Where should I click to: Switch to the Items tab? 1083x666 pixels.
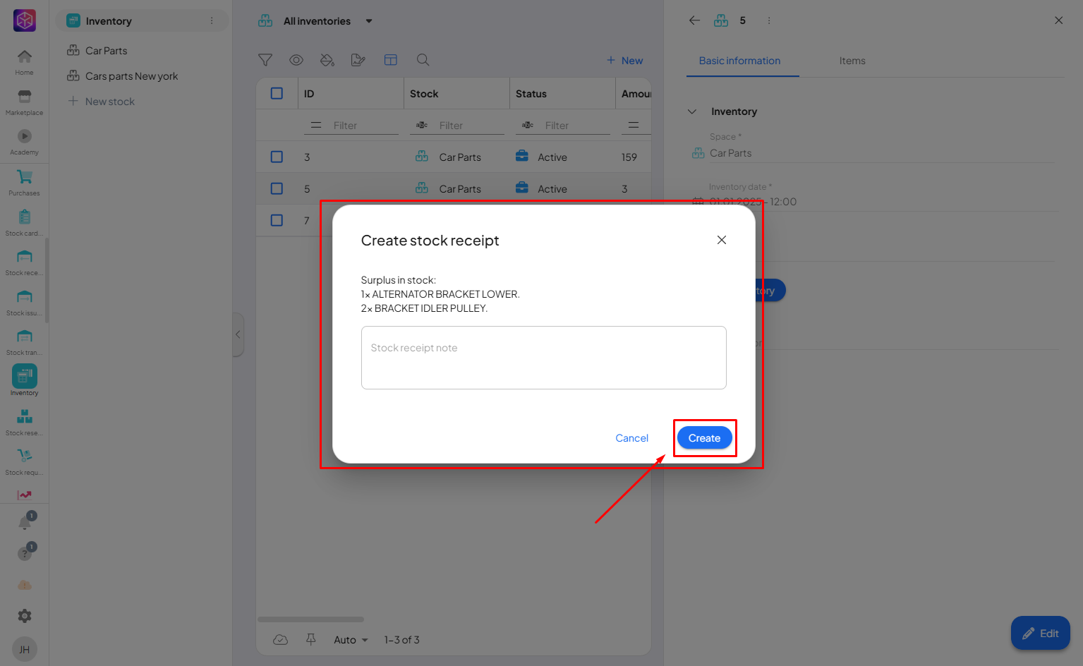coord(852,61)
